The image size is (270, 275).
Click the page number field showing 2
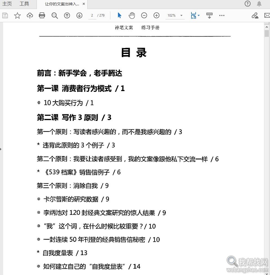(x=92, y=15)
